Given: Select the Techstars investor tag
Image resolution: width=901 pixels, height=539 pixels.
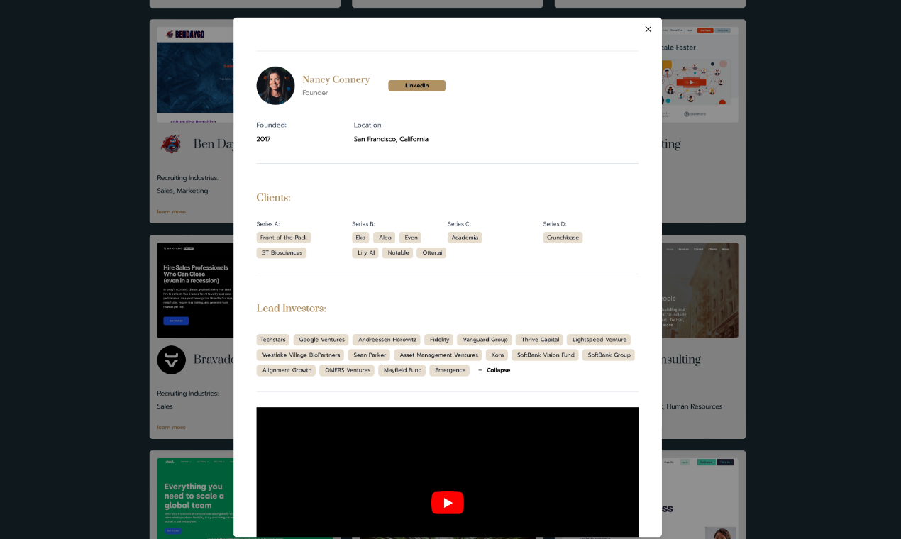Looking at the screenshot, I should click(x=273, y=340).
